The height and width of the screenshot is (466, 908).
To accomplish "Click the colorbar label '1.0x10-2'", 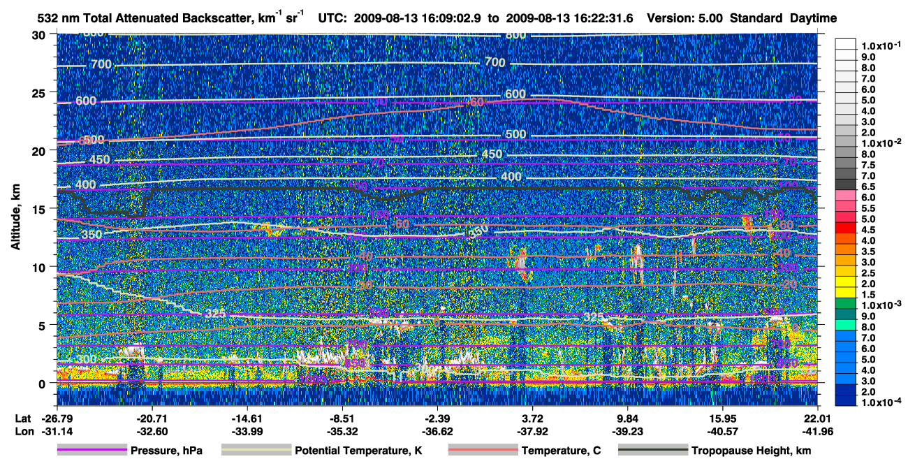I will coord(881,142).
